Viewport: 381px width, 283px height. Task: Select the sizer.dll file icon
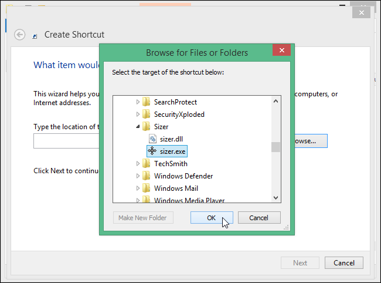point(153,139)
